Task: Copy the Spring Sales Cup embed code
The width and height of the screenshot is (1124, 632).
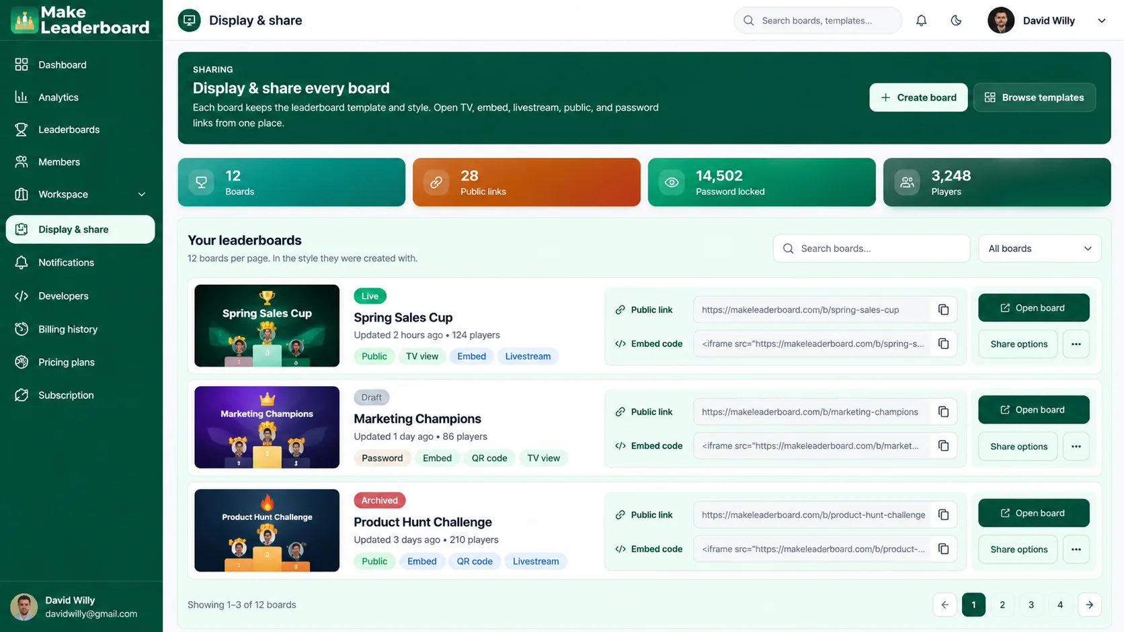Action: (943, 344)
